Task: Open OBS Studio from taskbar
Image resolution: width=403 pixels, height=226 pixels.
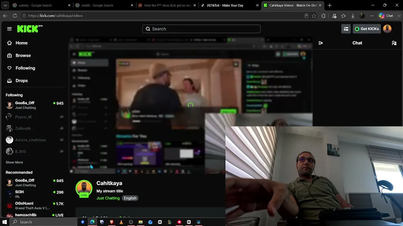Action: tap(131, 222)
